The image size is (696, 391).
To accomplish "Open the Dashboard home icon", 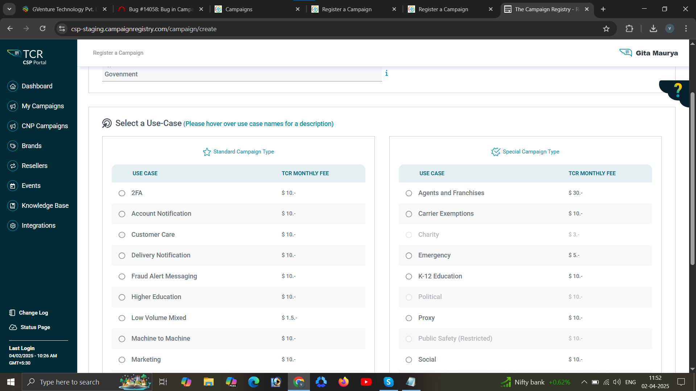I will pos(13,86).
